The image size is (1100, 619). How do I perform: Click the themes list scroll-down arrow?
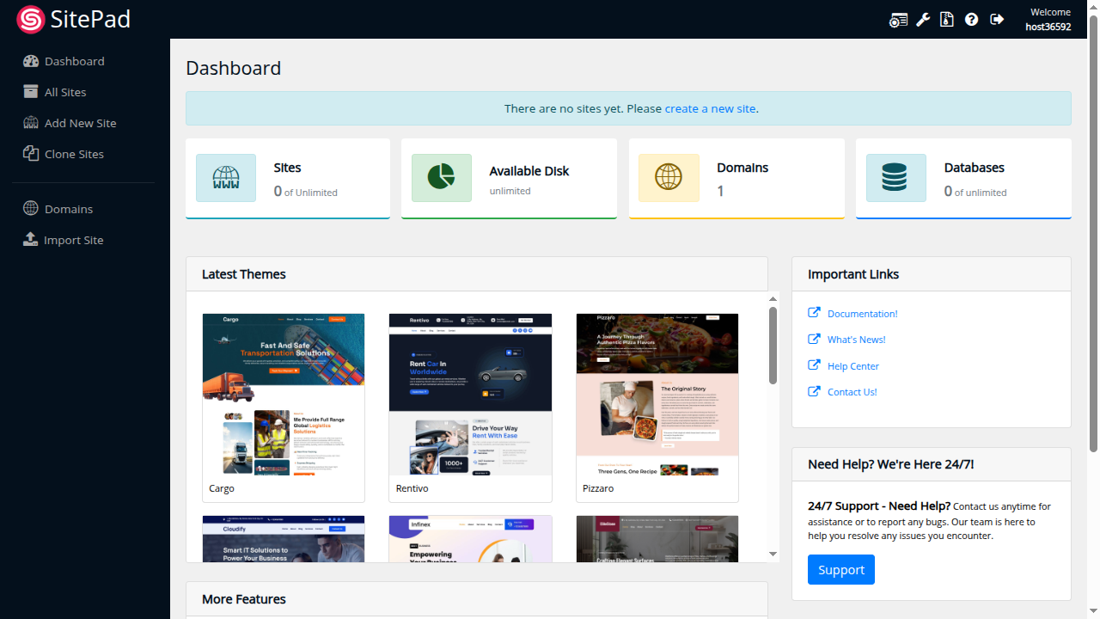click(x=773, y=555)
